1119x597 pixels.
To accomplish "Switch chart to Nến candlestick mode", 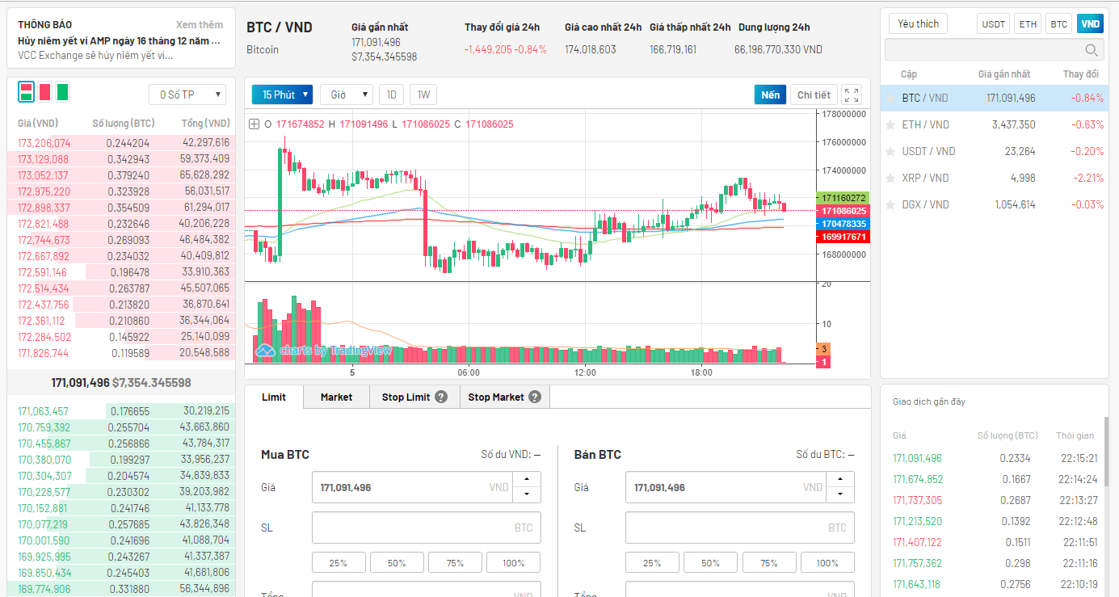I will (x=771, y=95).
